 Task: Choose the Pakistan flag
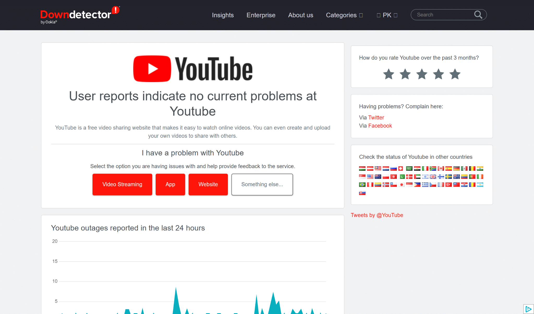click(x=402, y=176)
